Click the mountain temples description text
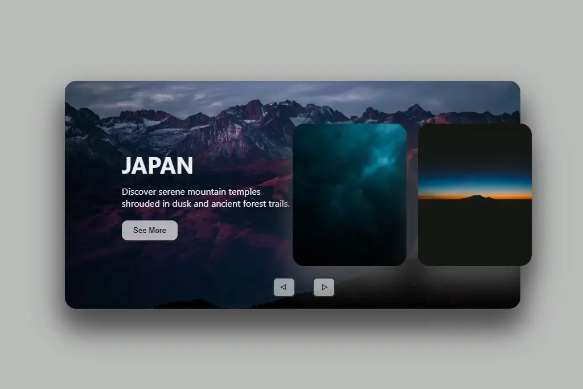Viewport: 583px width, 389px height. coord(206,198)
